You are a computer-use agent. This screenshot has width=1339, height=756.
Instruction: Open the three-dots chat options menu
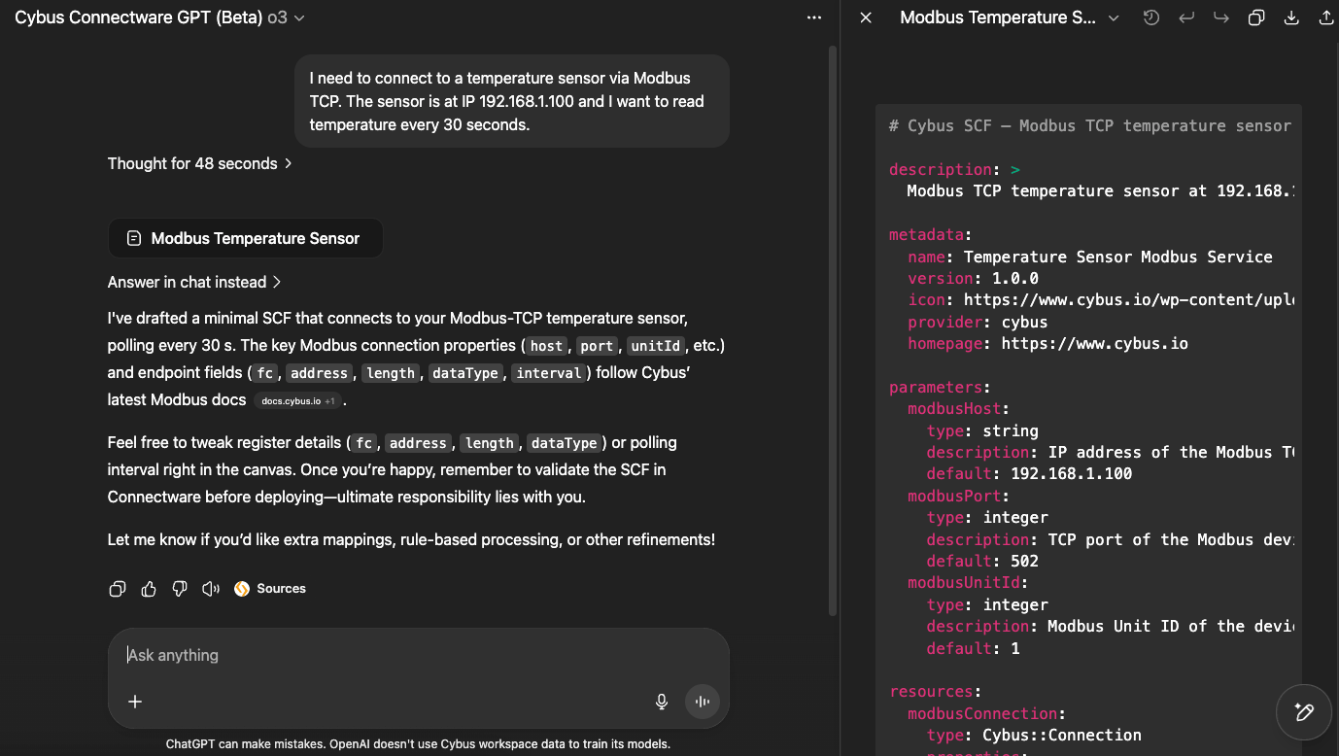[x=814, y=17]
